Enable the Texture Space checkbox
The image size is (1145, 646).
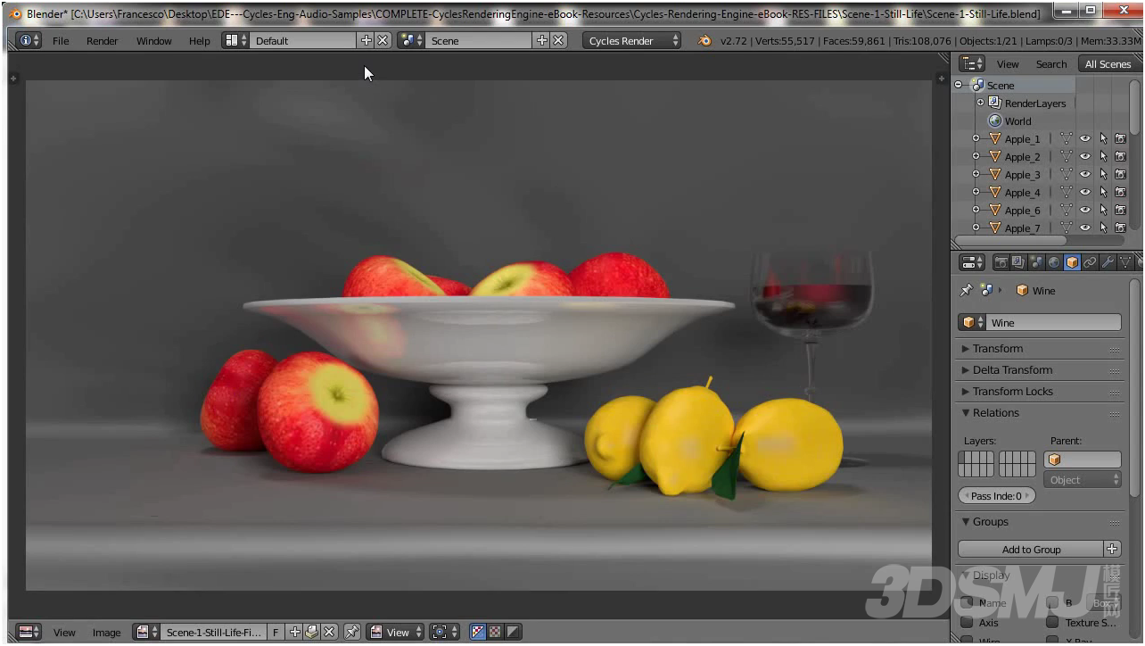tap(1052, 623)
